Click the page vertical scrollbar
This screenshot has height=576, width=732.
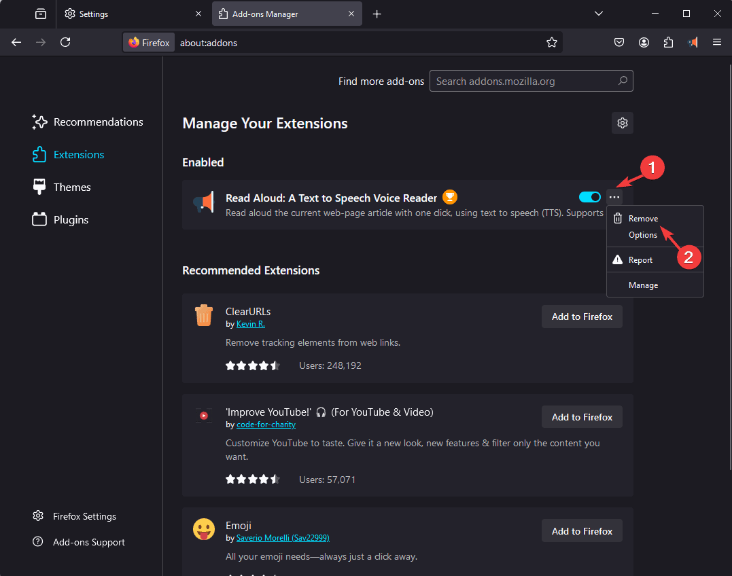730,267
